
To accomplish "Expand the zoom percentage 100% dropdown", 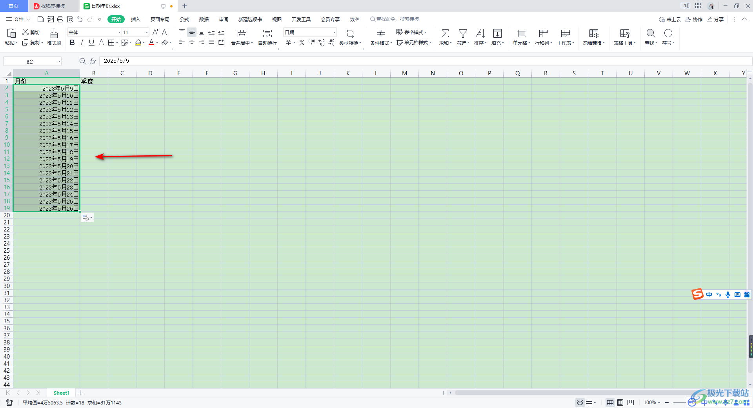I will 659,403.
